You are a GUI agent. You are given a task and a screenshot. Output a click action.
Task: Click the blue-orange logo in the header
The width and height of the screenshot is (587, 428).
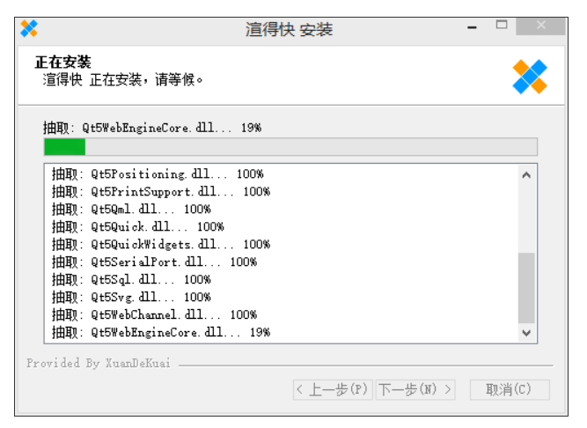[530, 77]
